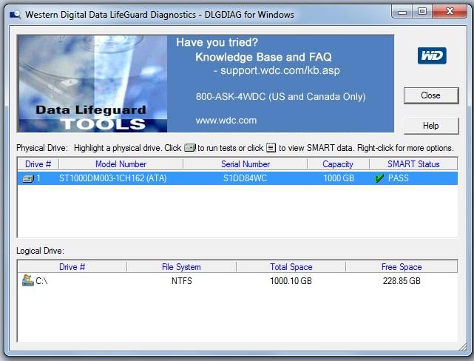Select model ST1000DM003-1CH162 (ATA)
This screenshot has width=474, height=361.
(112, 178)
